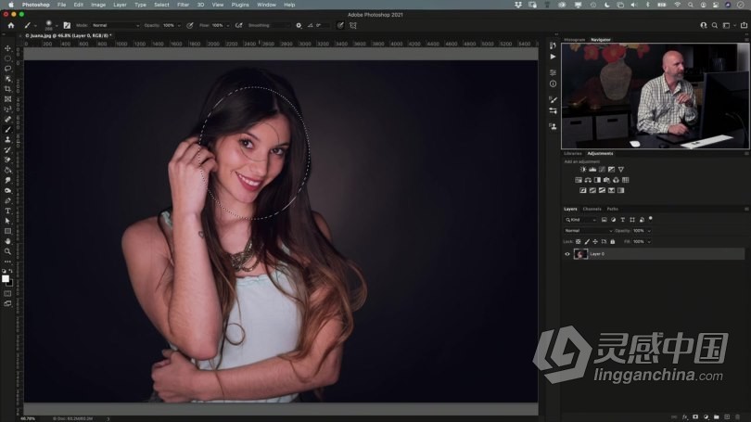Toggle lock transparent pixels
The height and width of the screenshot is (422, 751).
pyautogui.click(x=578, y=241)
